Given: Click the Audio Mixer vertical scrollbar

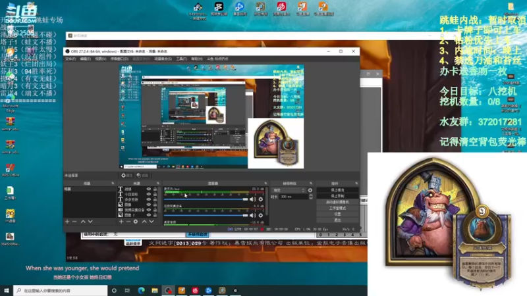Looking at the screenshot, I should tap(267, 201).
